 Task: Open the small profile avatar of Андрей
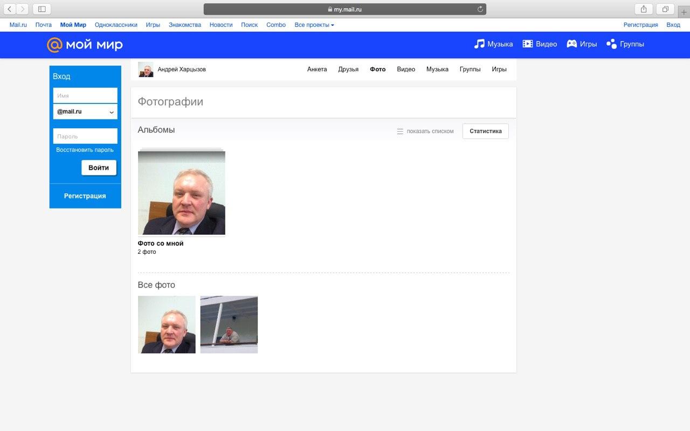coord(146,69)
